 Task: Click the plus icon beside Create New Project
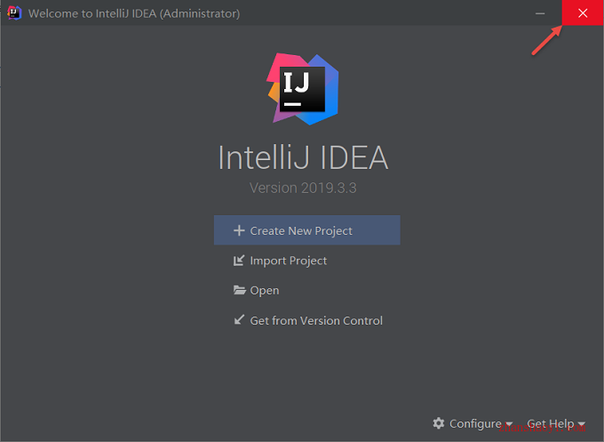(x=239, y=230)
